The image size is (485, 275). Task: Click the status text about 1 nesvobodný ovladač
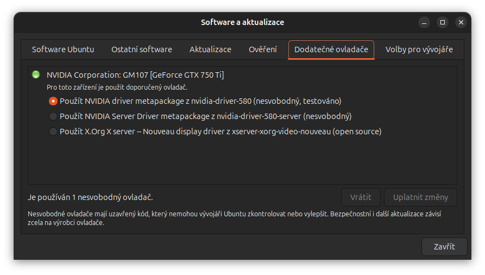tap(94, 197)
